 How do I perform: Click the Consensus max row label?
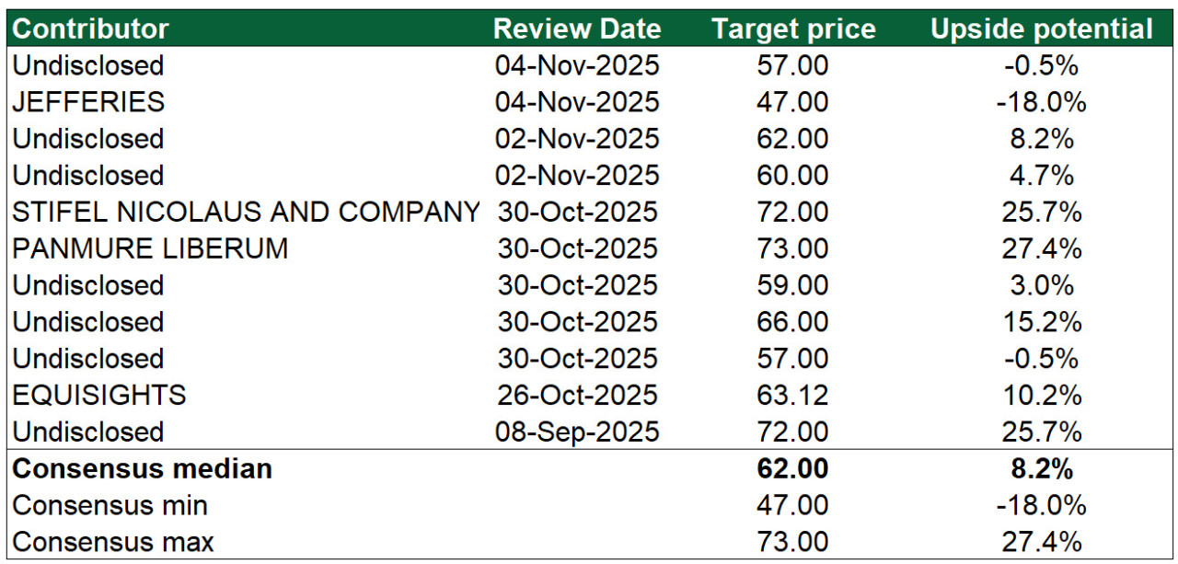pos(113,543)
